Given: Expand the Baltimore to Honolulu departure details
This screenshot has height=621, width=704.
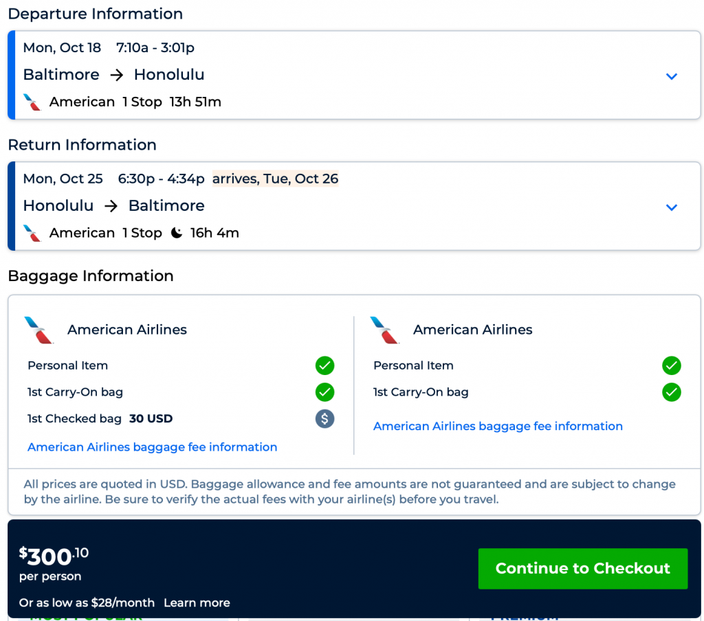Looking at the screenshot, I should tap(672, 76).
